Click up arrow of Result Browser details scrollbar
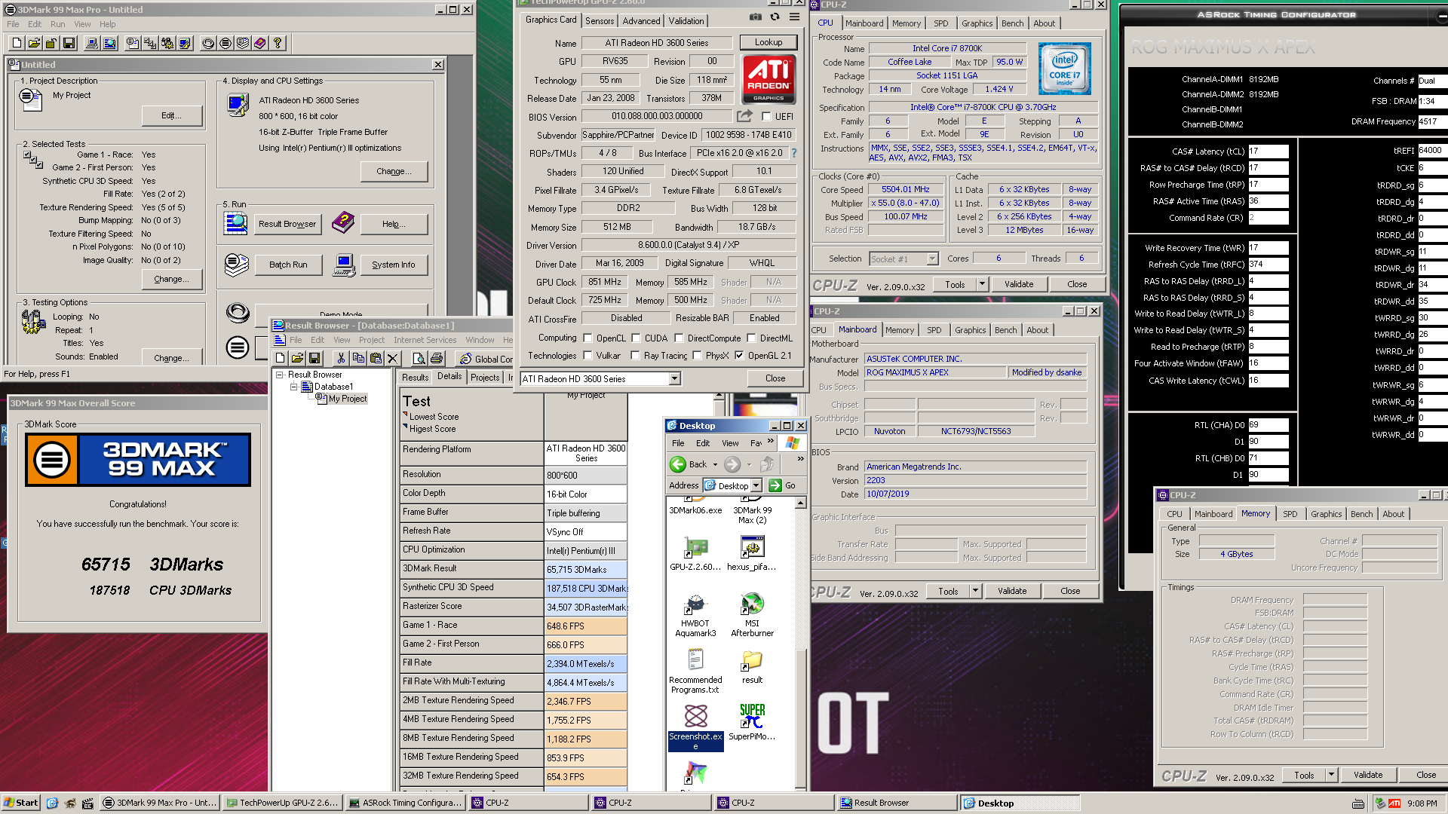The height and width of the screenshot is (814, 1448). click(719, 395)
